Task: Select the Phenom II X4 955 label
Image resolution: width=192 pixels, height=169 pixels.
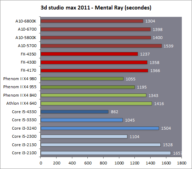Action: click(20, 87)
